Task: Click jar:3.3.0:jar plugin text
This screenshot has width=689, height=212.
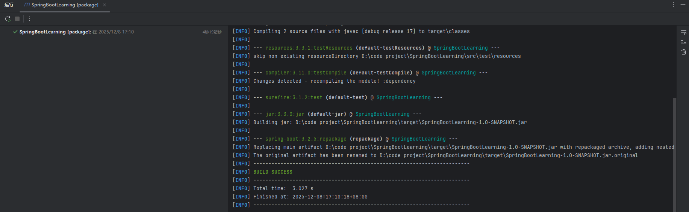Action: coord(285,114)
